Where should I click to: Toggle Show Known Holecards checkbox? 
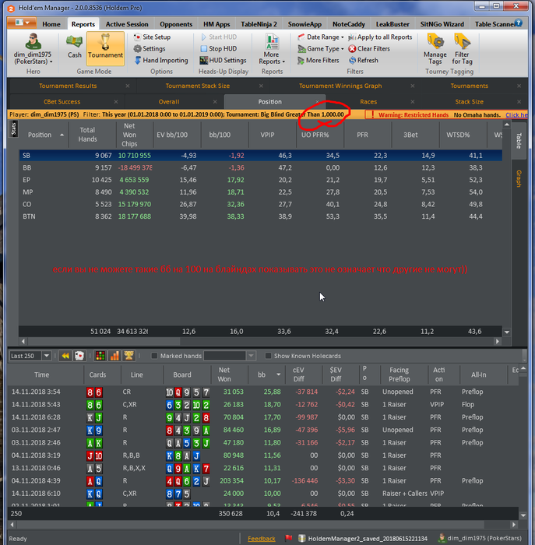click(268, 356)
